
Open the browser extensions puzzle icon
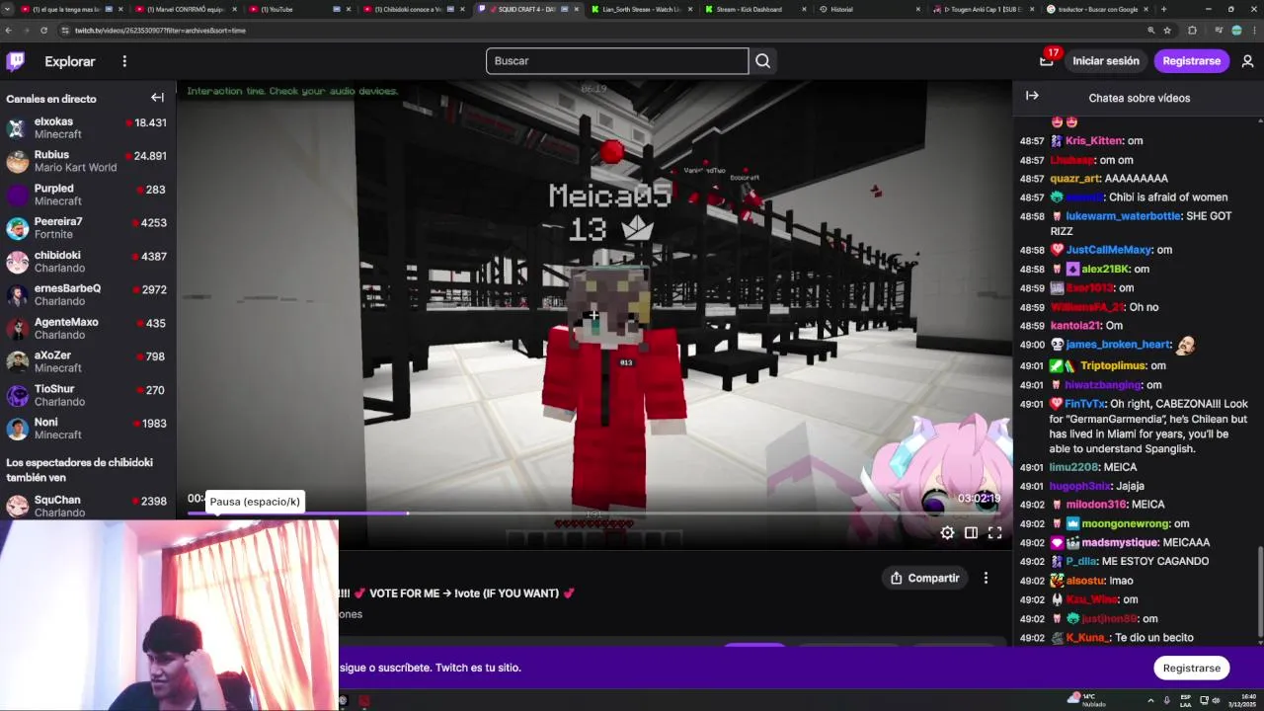pyautogui.click(x=1192, y=31)
